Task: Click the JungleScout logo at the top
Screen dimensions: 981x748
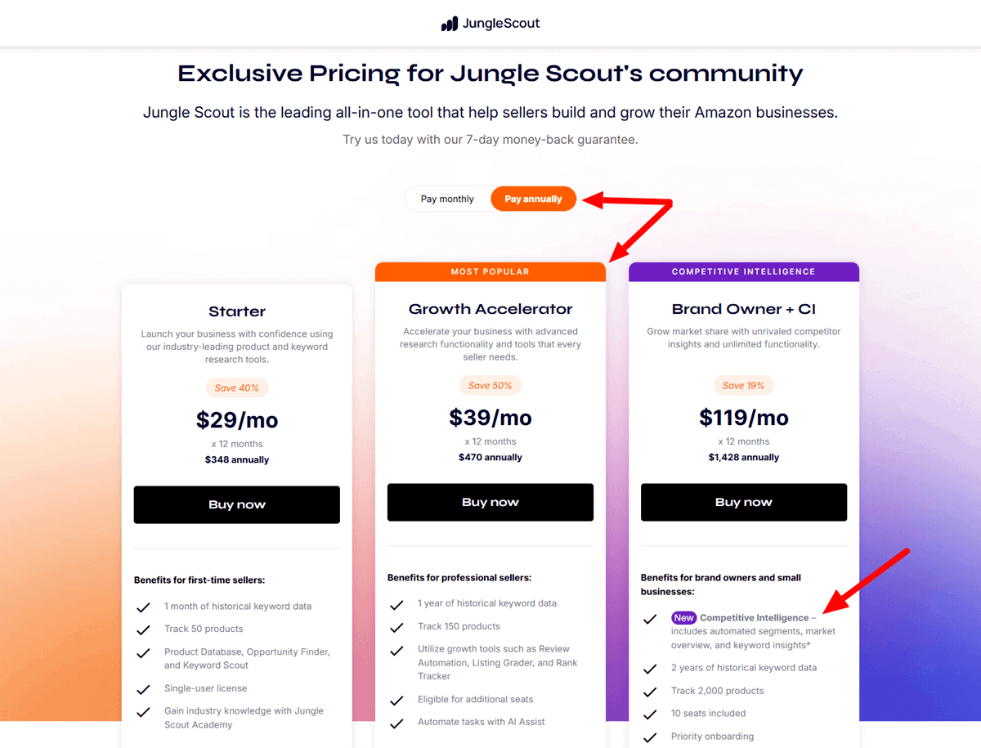Action: [x=490, y=23]
